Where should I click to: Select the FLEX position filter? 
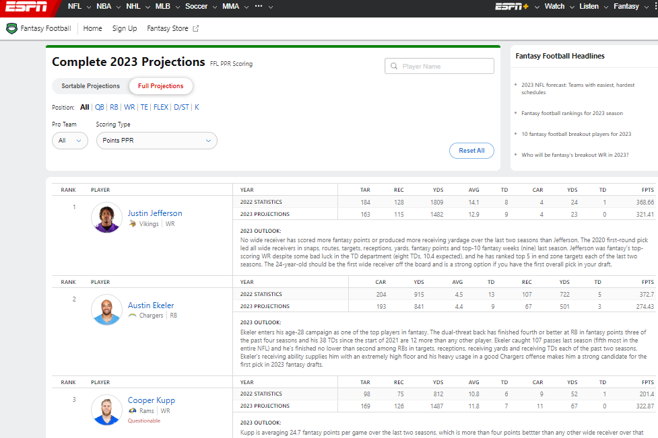click(160, 106)
